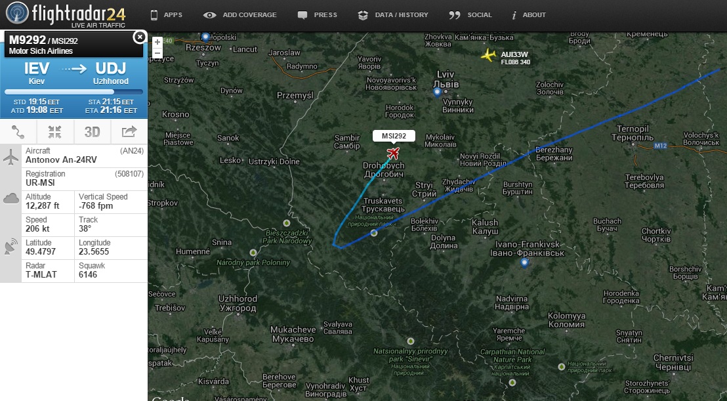Click the flightradar24 logo

pos(66,15)
